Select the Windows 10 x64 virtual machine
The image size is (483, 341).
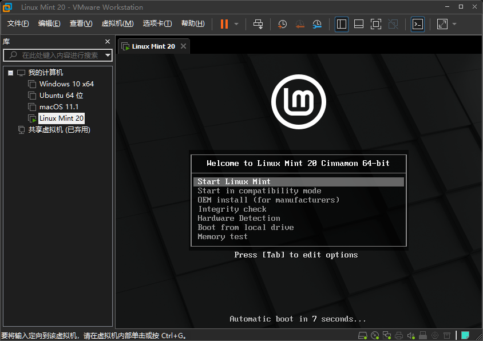click(66, 84)
